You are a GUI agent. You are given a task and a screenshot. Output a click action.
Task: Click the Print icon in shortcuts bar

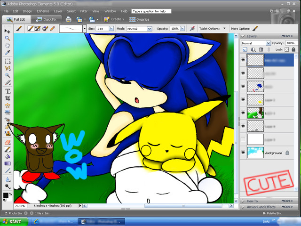click(68, 19)
